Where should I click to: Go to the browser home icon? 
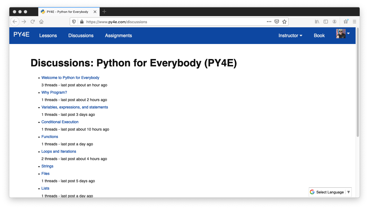(41, 22)
